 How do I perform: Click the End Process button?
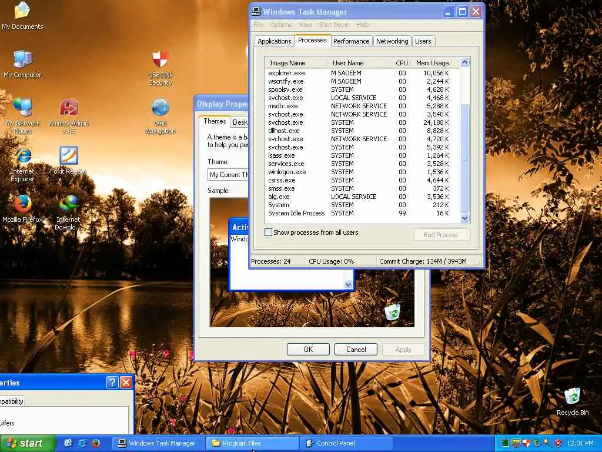(x=441, y=234)
